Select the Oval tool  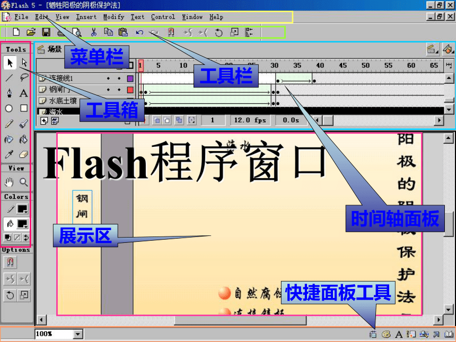pos(9,109)
